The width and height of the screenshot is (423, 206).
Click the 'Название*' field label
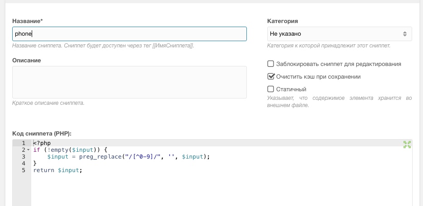click(x=28, y=21)
